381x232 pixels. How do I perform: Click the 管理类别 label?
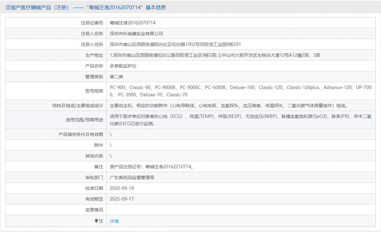tap(94, 77)
